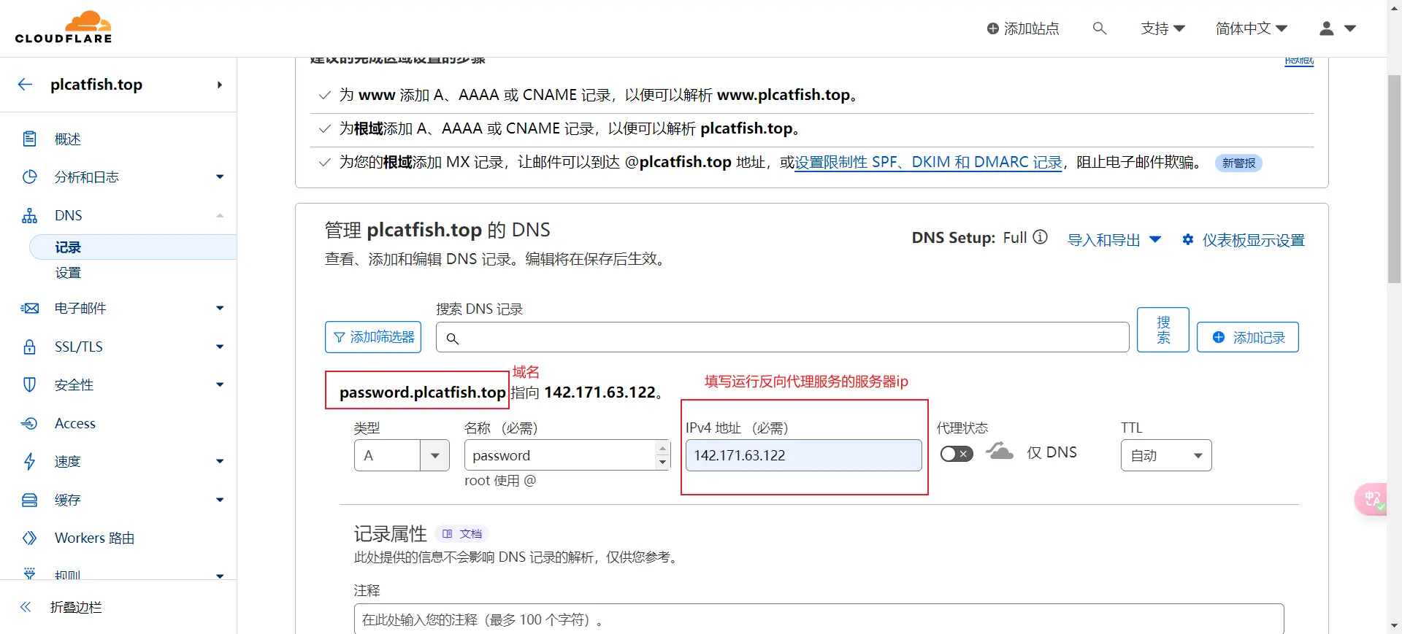
Task: Click the Access sidebar icon
Action: 29,423
